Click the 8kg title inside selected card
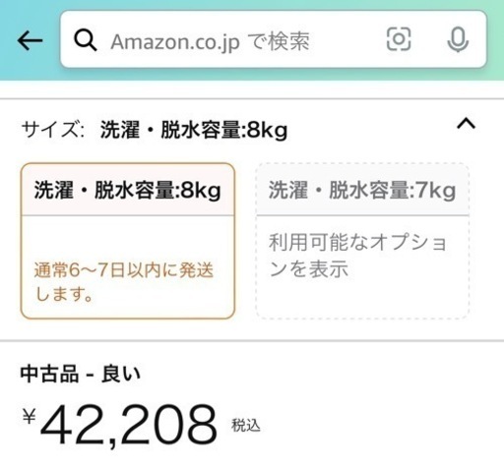The height and width of the screenshot is (468, 504). click(x=128, y=191)
